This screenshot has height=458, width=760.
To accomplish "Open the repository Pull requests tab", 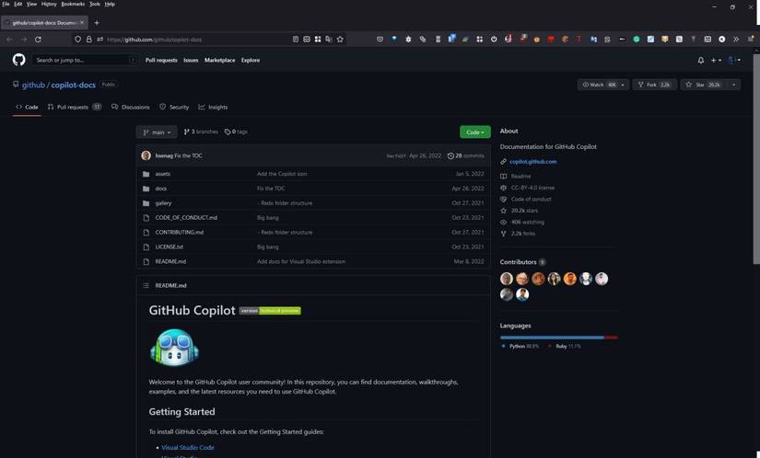I will [75, 107].
